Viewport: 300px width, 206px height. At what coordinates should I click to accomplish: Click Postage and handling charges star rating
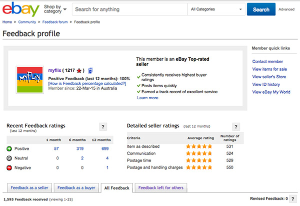click(199, 167)
